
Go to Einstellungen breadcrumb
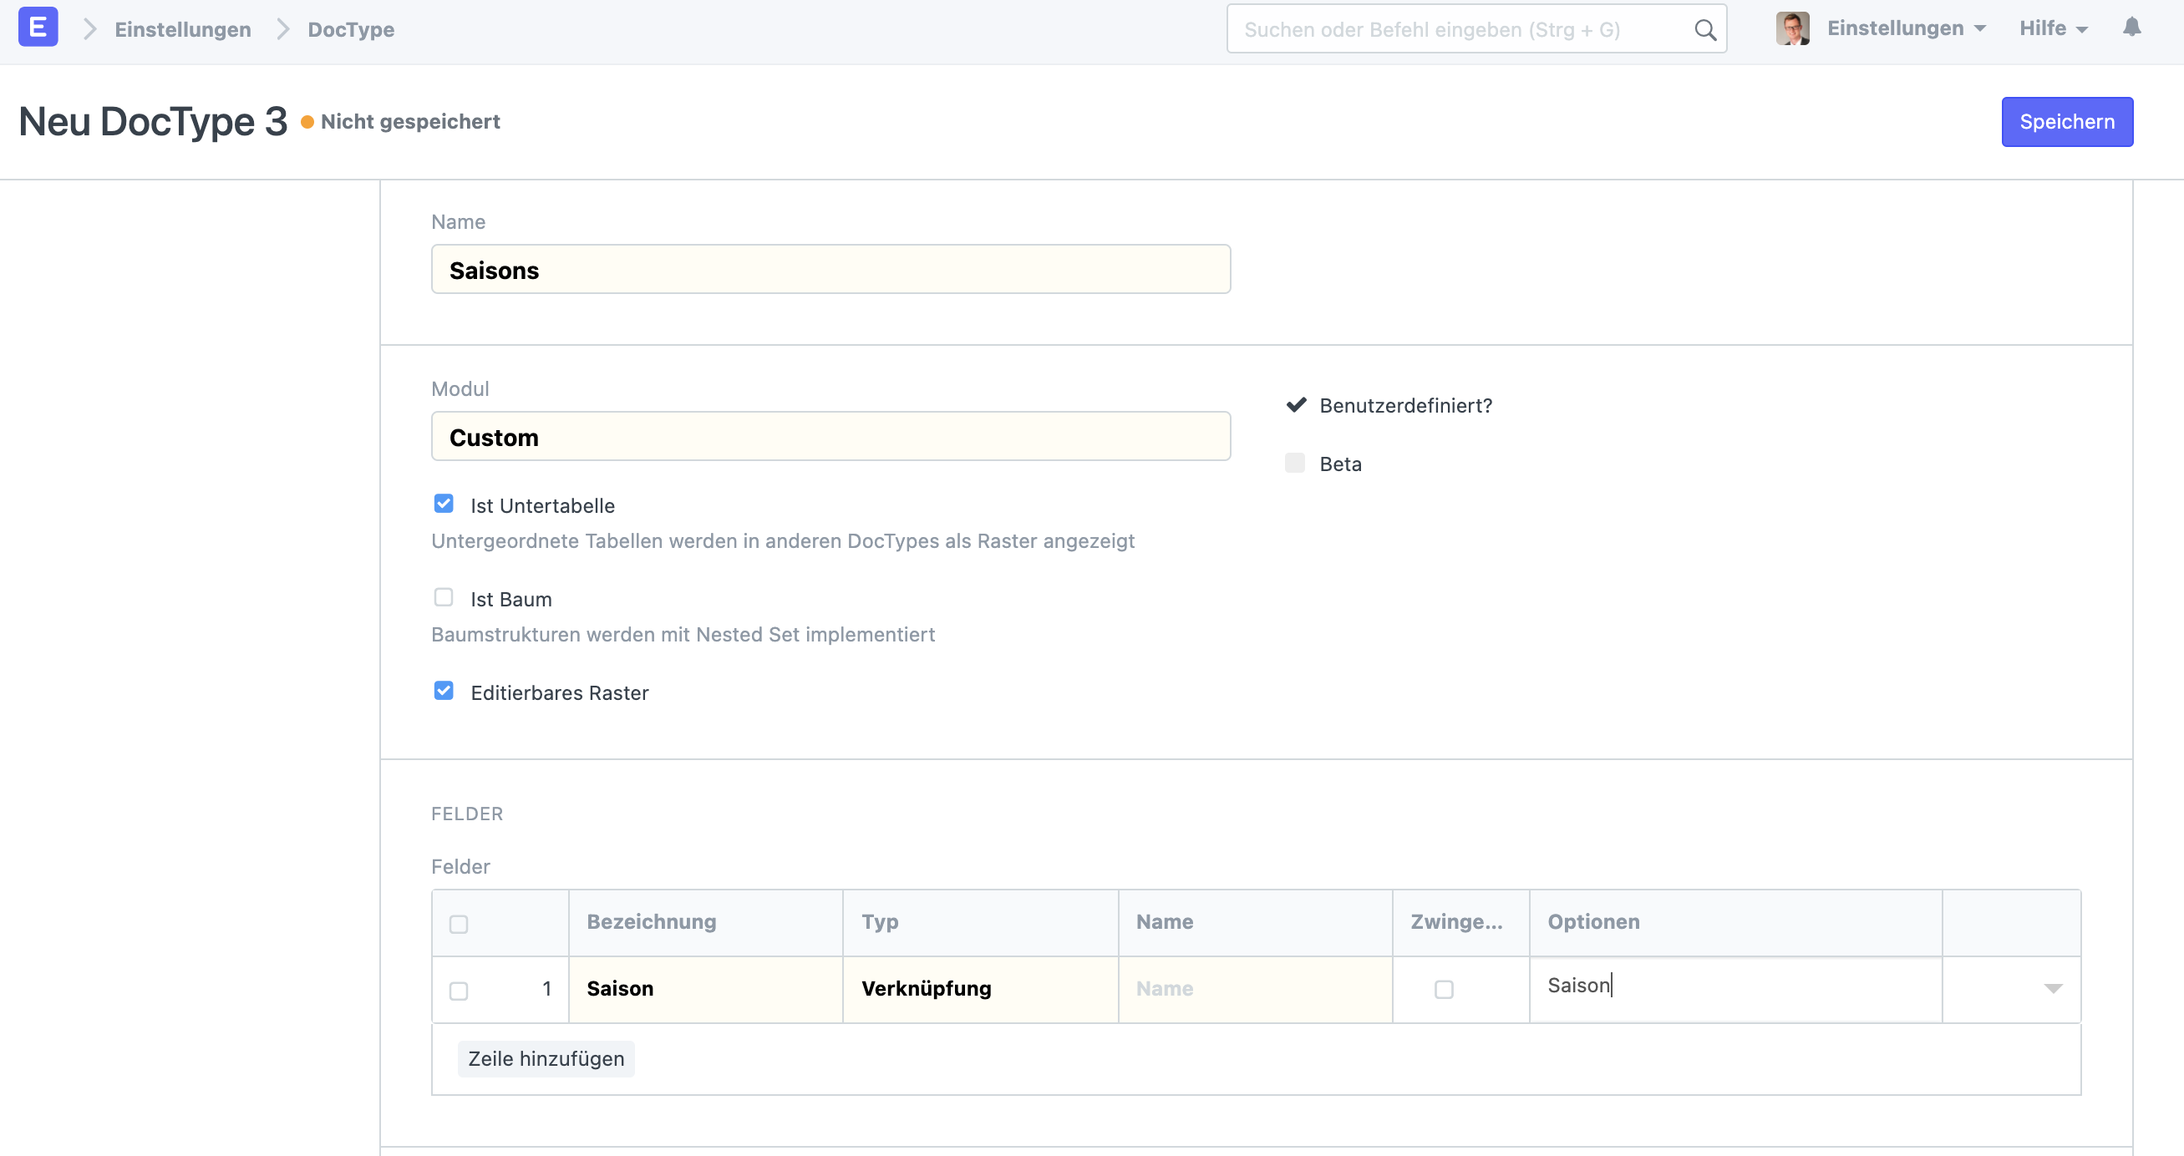182,30
